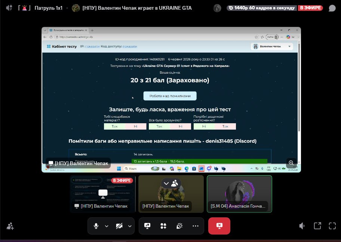Open new browser tab plus button
341x242 pixels.
(x=92, y=30)
